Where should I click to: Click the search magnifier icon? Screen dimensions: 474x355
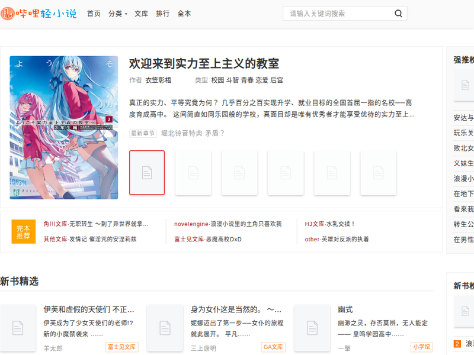pyautogui.click(x=398, y=14)
